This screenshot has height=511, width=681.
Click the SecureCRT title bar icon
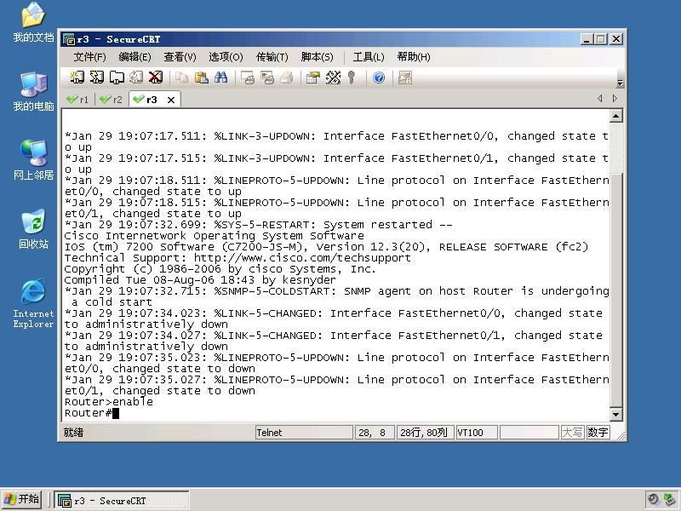point(69,39)
